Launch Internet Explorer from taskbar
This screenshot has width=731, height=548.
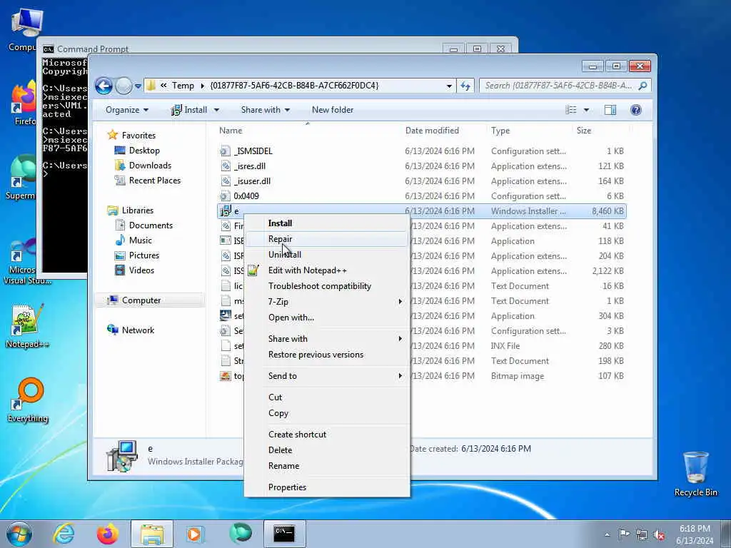click(64, 534)
